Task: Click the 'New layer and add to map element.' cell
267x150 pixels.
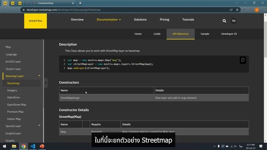Action: [202, 98]
